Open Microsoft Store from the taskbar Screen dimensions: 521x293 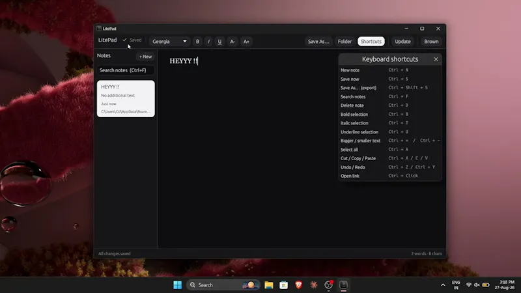pyautogui.click(x=283, y=285)
